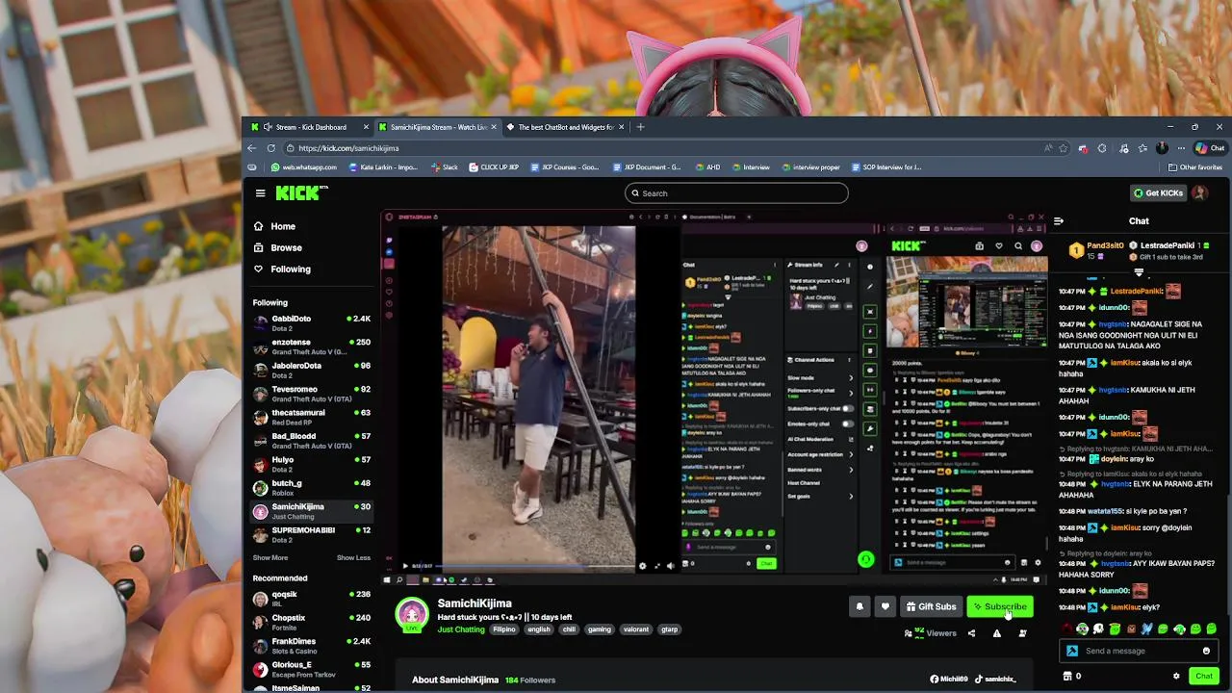
Task: Open the emoji picker in the message box
Action: pyautogui.click(x=1206, y=652)
